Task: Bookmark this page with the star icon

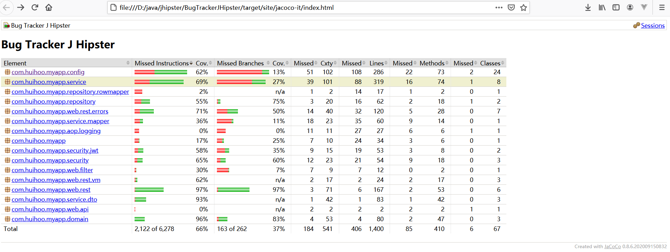Action: [524, 7]
